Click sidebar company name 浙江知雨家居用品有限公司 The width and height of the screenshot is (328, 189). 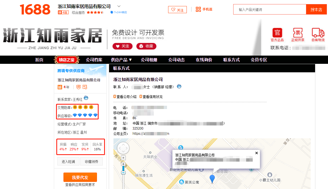[79, 80]
